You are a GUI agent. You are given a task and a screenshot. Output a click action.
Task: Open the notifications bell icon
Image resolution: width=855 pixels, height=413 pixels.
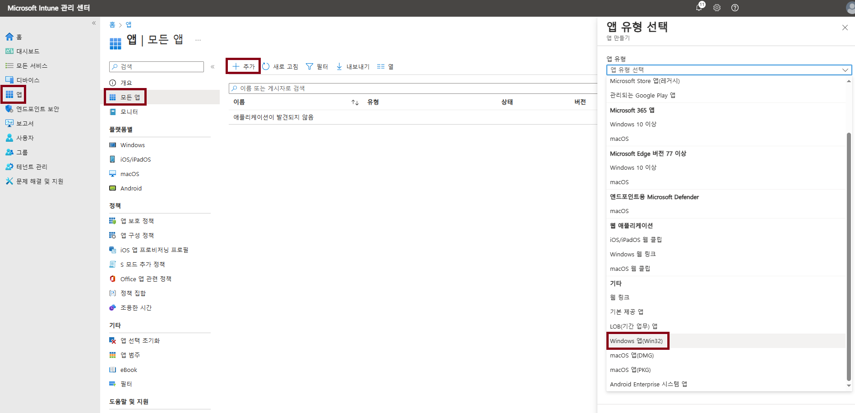pos(699,7)
